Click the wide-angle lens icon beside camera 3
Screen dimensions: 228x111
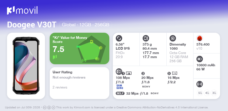click(175, 73)
